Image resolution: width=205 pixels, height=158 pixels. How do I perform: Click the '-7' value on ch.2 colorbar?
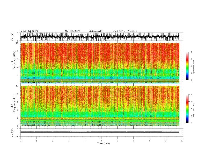click(191, 123)
